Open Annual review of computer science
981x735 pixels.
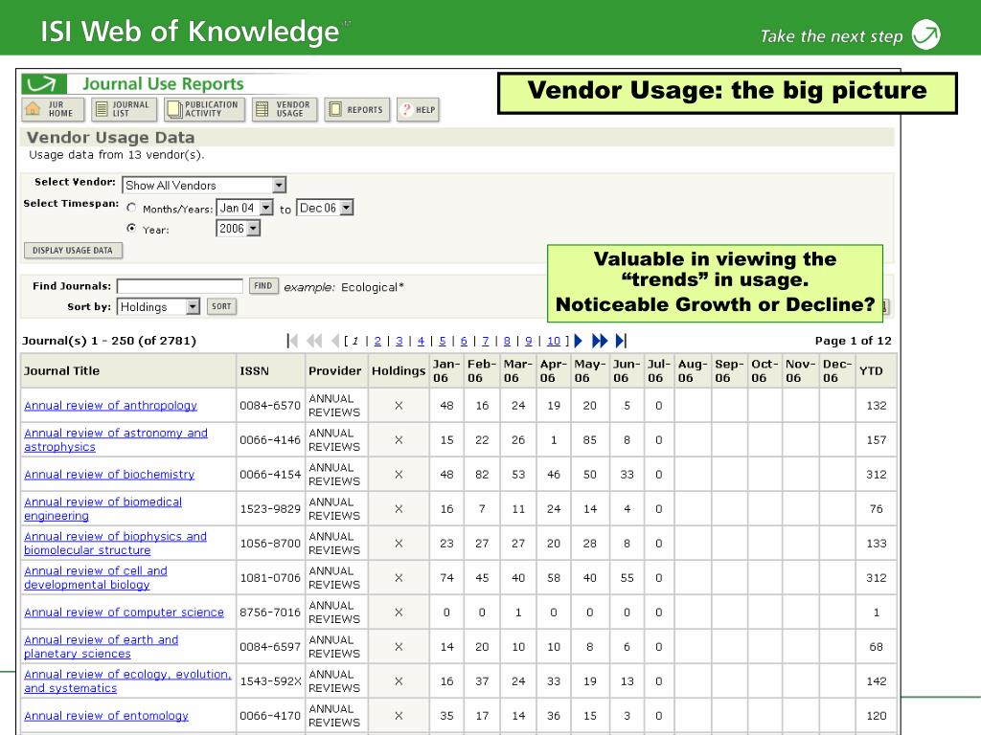(124, 612)
